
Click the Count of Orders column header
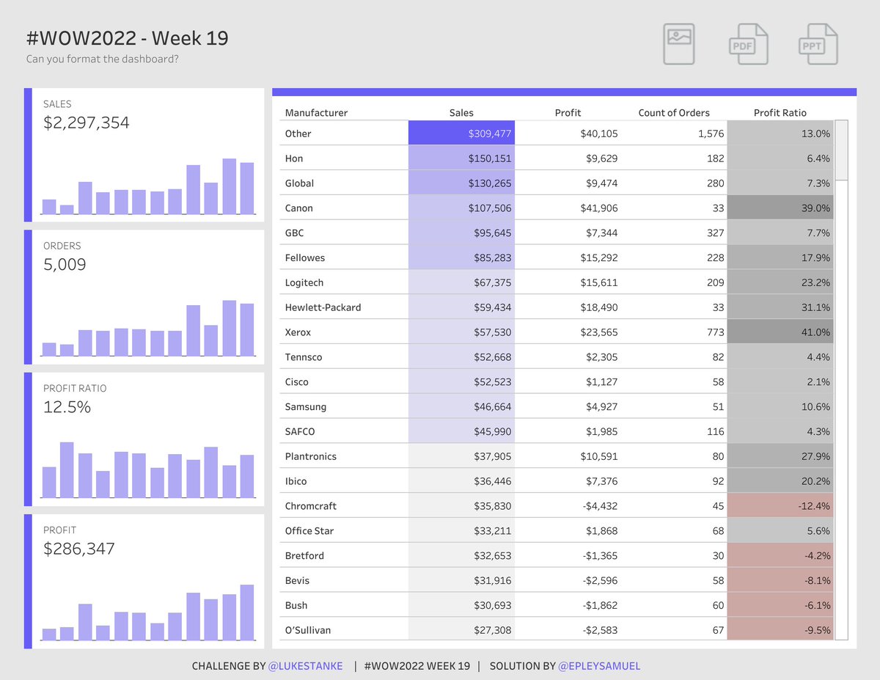click(x=674, y=113)
